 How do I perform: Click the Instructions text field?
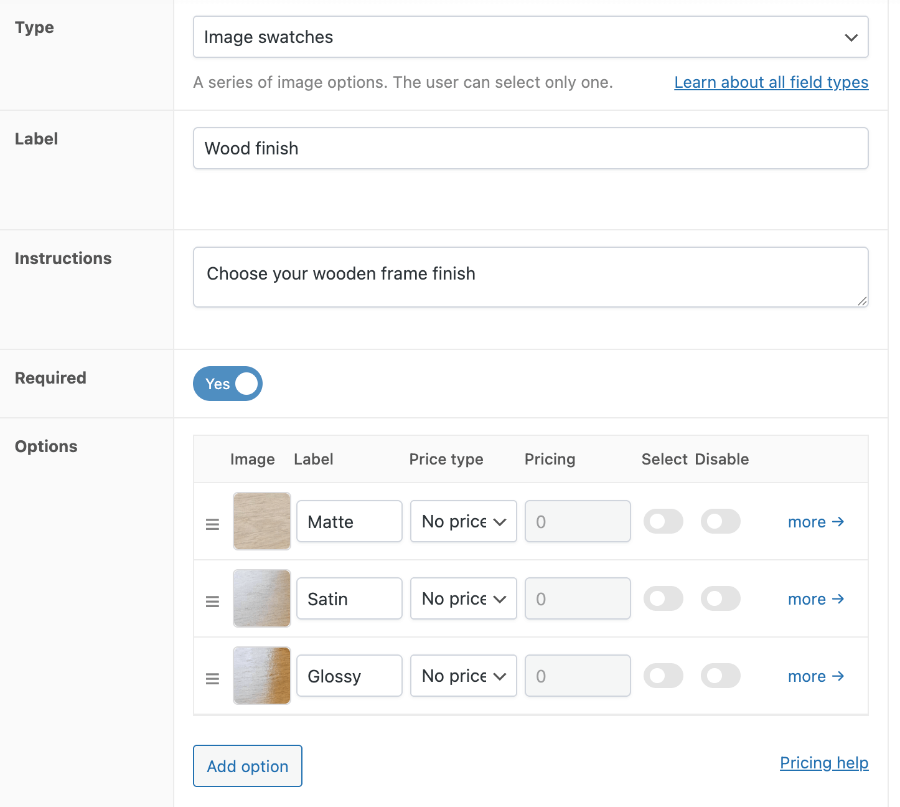tap(530, 277)
